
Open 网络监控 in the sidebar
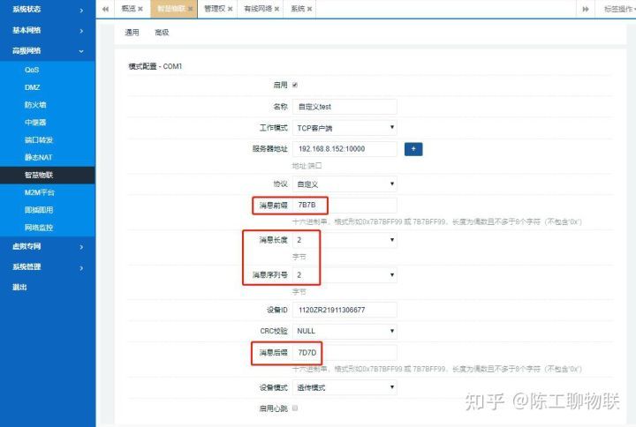click(x=48, y=228)
